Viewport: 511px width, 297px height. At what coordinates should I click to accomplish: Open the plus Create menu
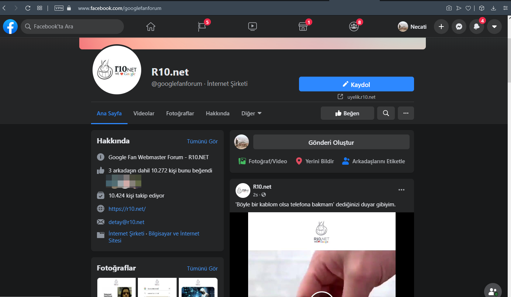click(x=441, y=27)
